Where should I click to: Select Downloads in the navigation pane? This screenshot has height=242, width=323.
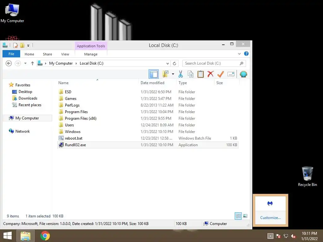[x=28, y=98]
